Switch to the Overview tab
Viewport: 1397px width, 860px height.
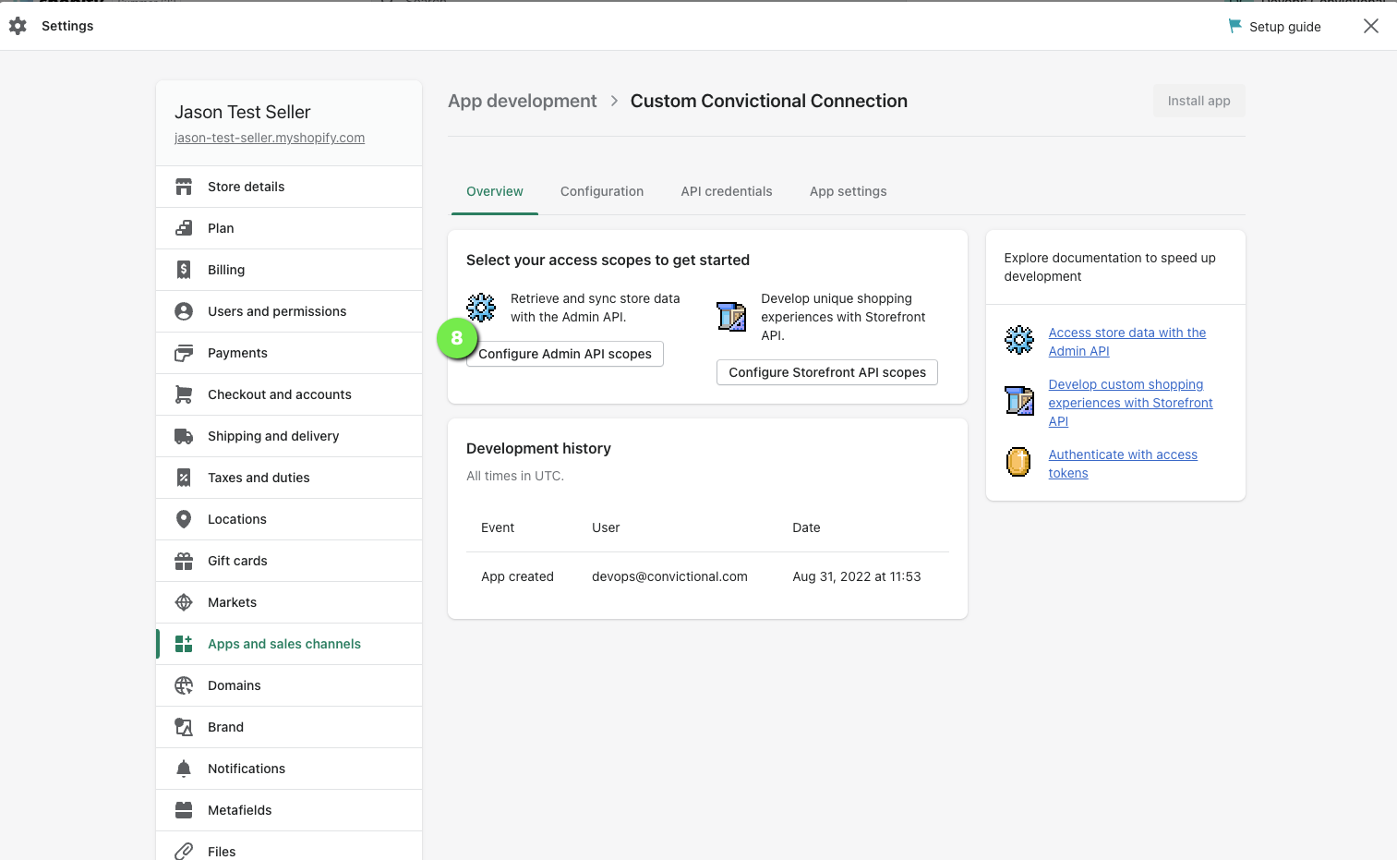pyautogui.click(x=495, y=191)
